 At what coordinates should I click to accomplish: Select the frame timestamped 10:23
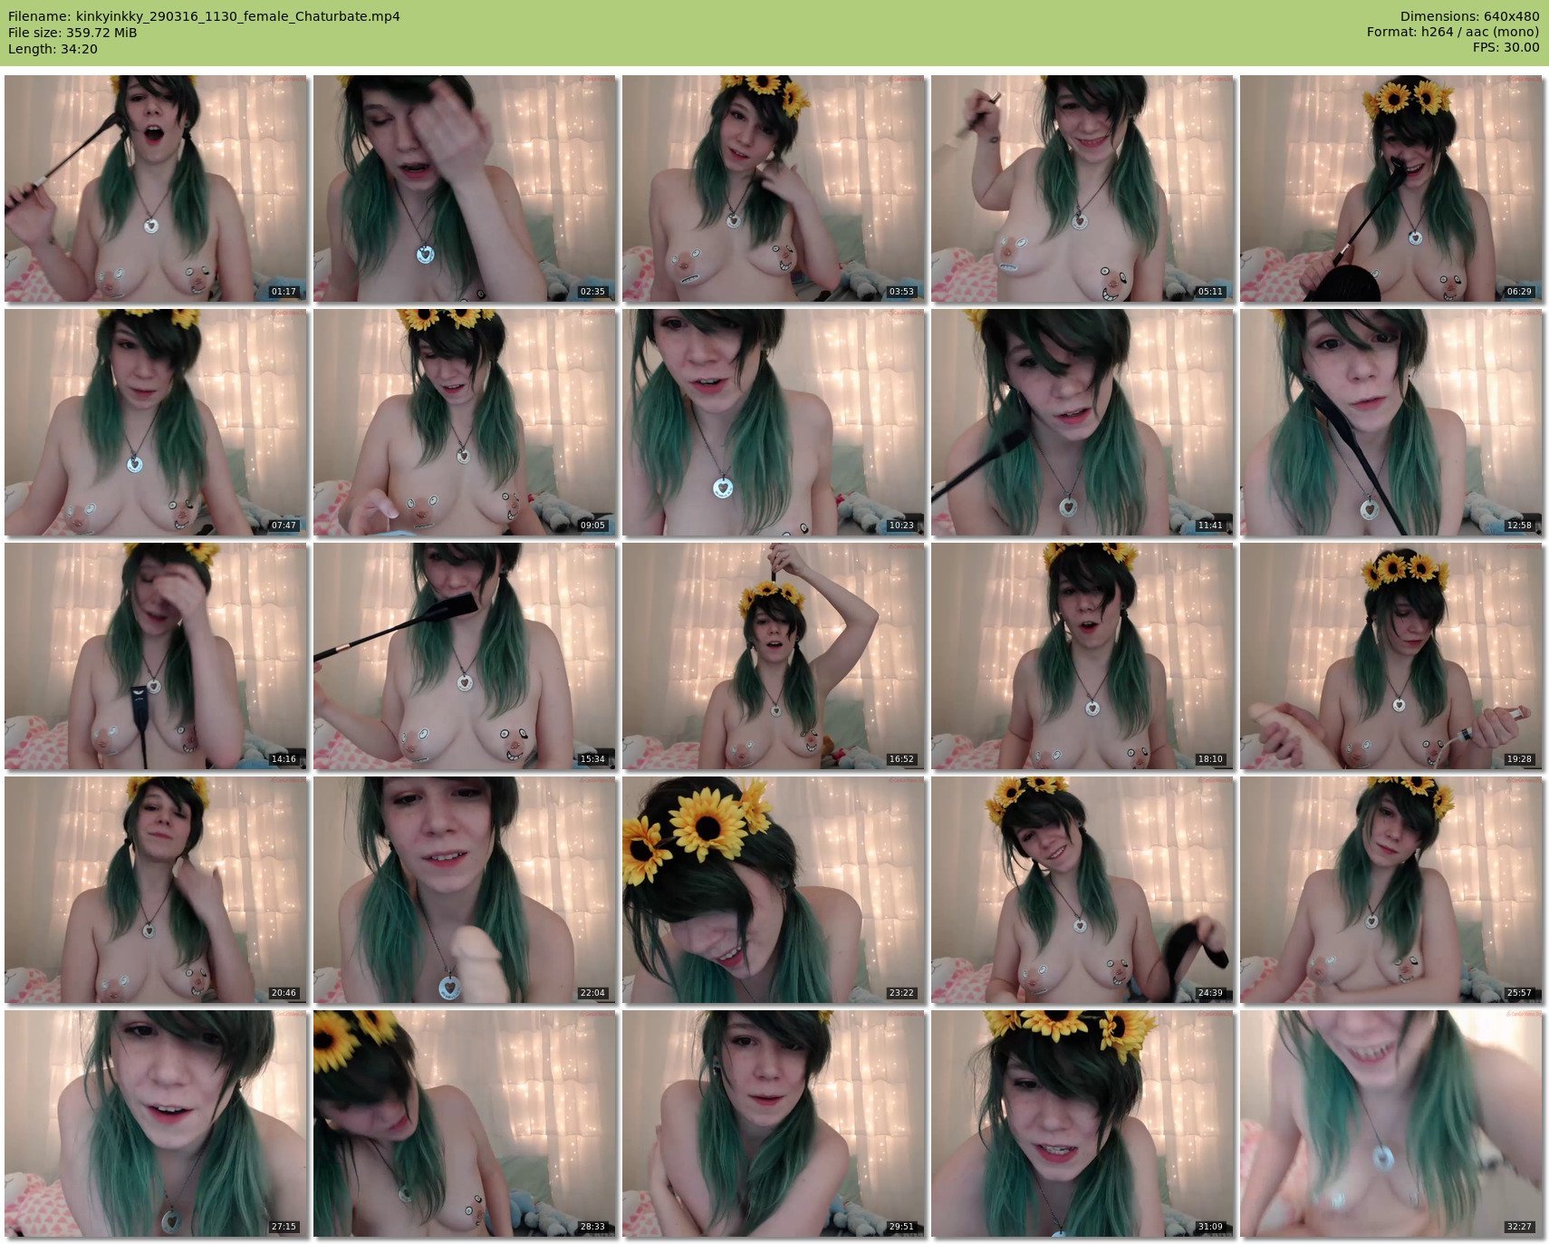[x=774, y=422]
